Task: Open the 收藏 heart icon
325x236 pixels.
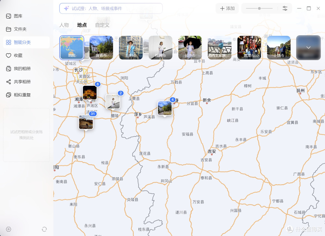Action: tap(8, 55)
